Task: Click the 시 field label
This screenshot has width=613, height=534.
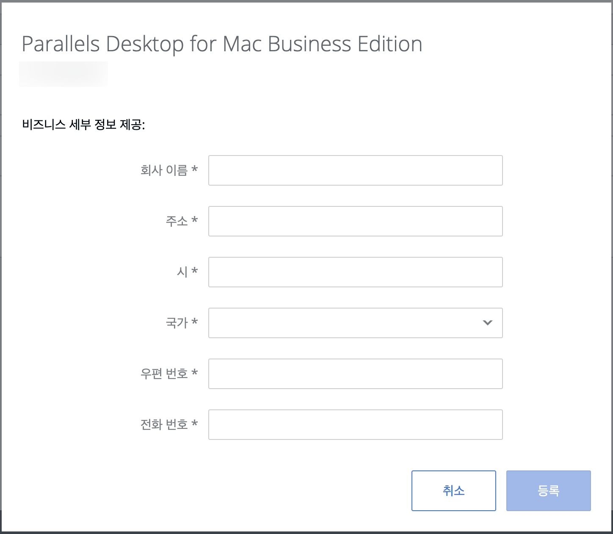Action: tap(182, 272)
